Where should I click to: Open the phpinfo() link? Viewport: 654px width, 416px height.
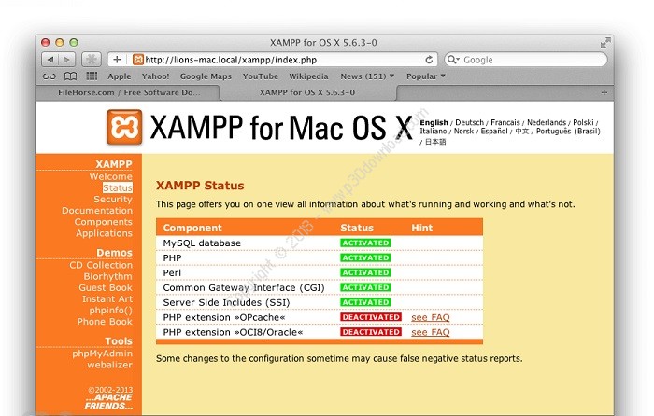coord(110,311)
